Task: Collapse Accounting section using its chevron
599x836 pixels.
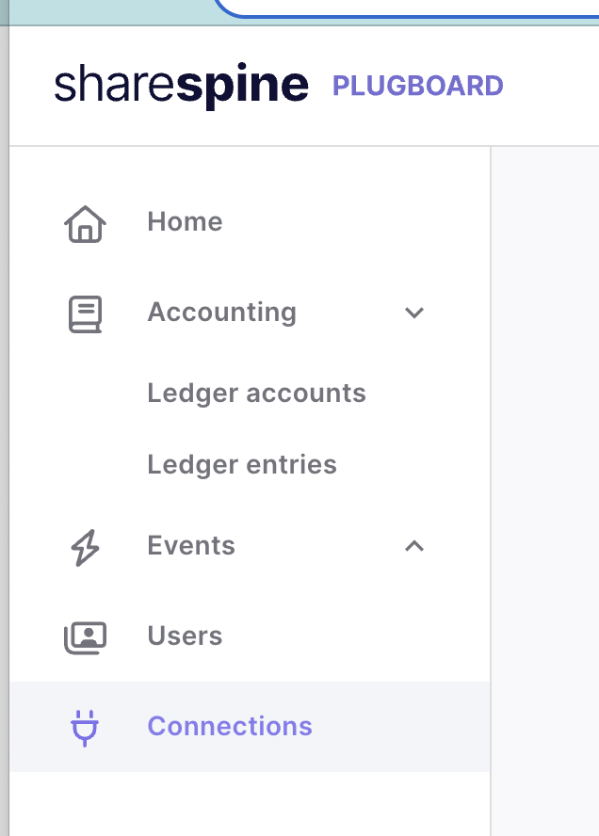Action: click(414, 313)
